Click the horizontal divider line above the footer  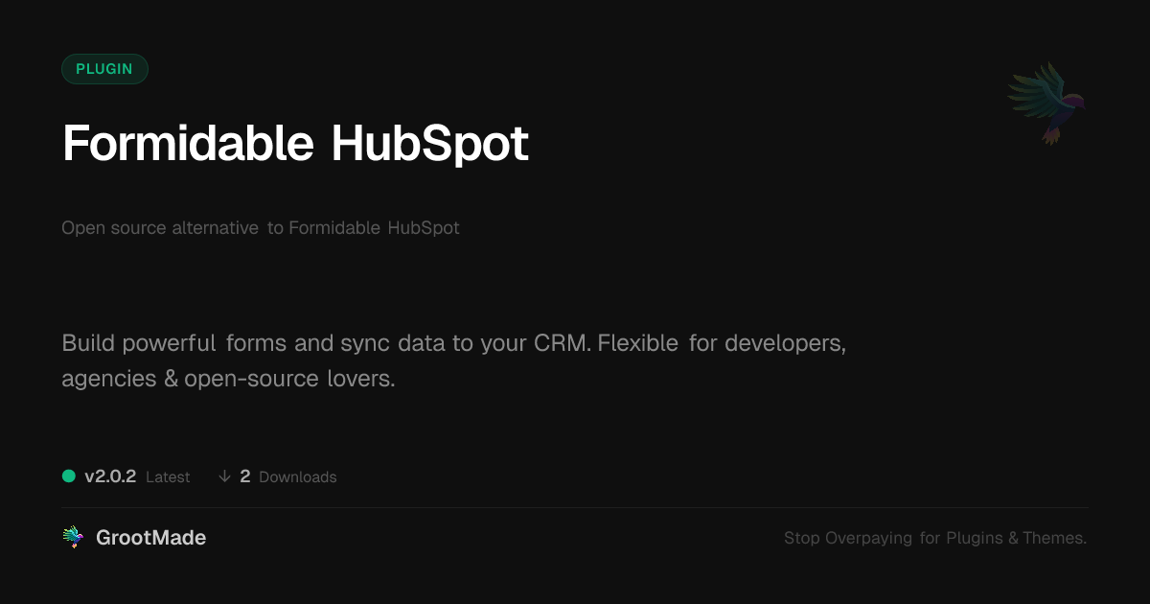pos(575,507)
